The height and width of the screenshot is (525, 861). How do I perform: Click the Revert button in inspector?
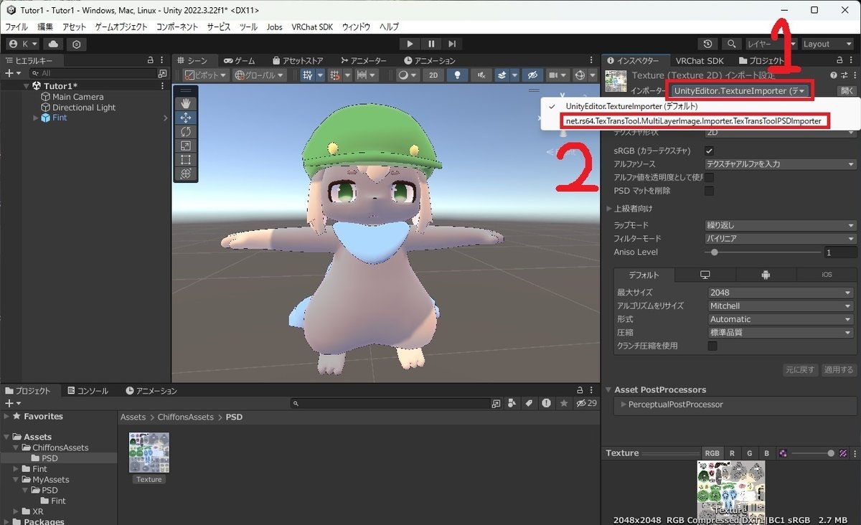coord(800,370)
